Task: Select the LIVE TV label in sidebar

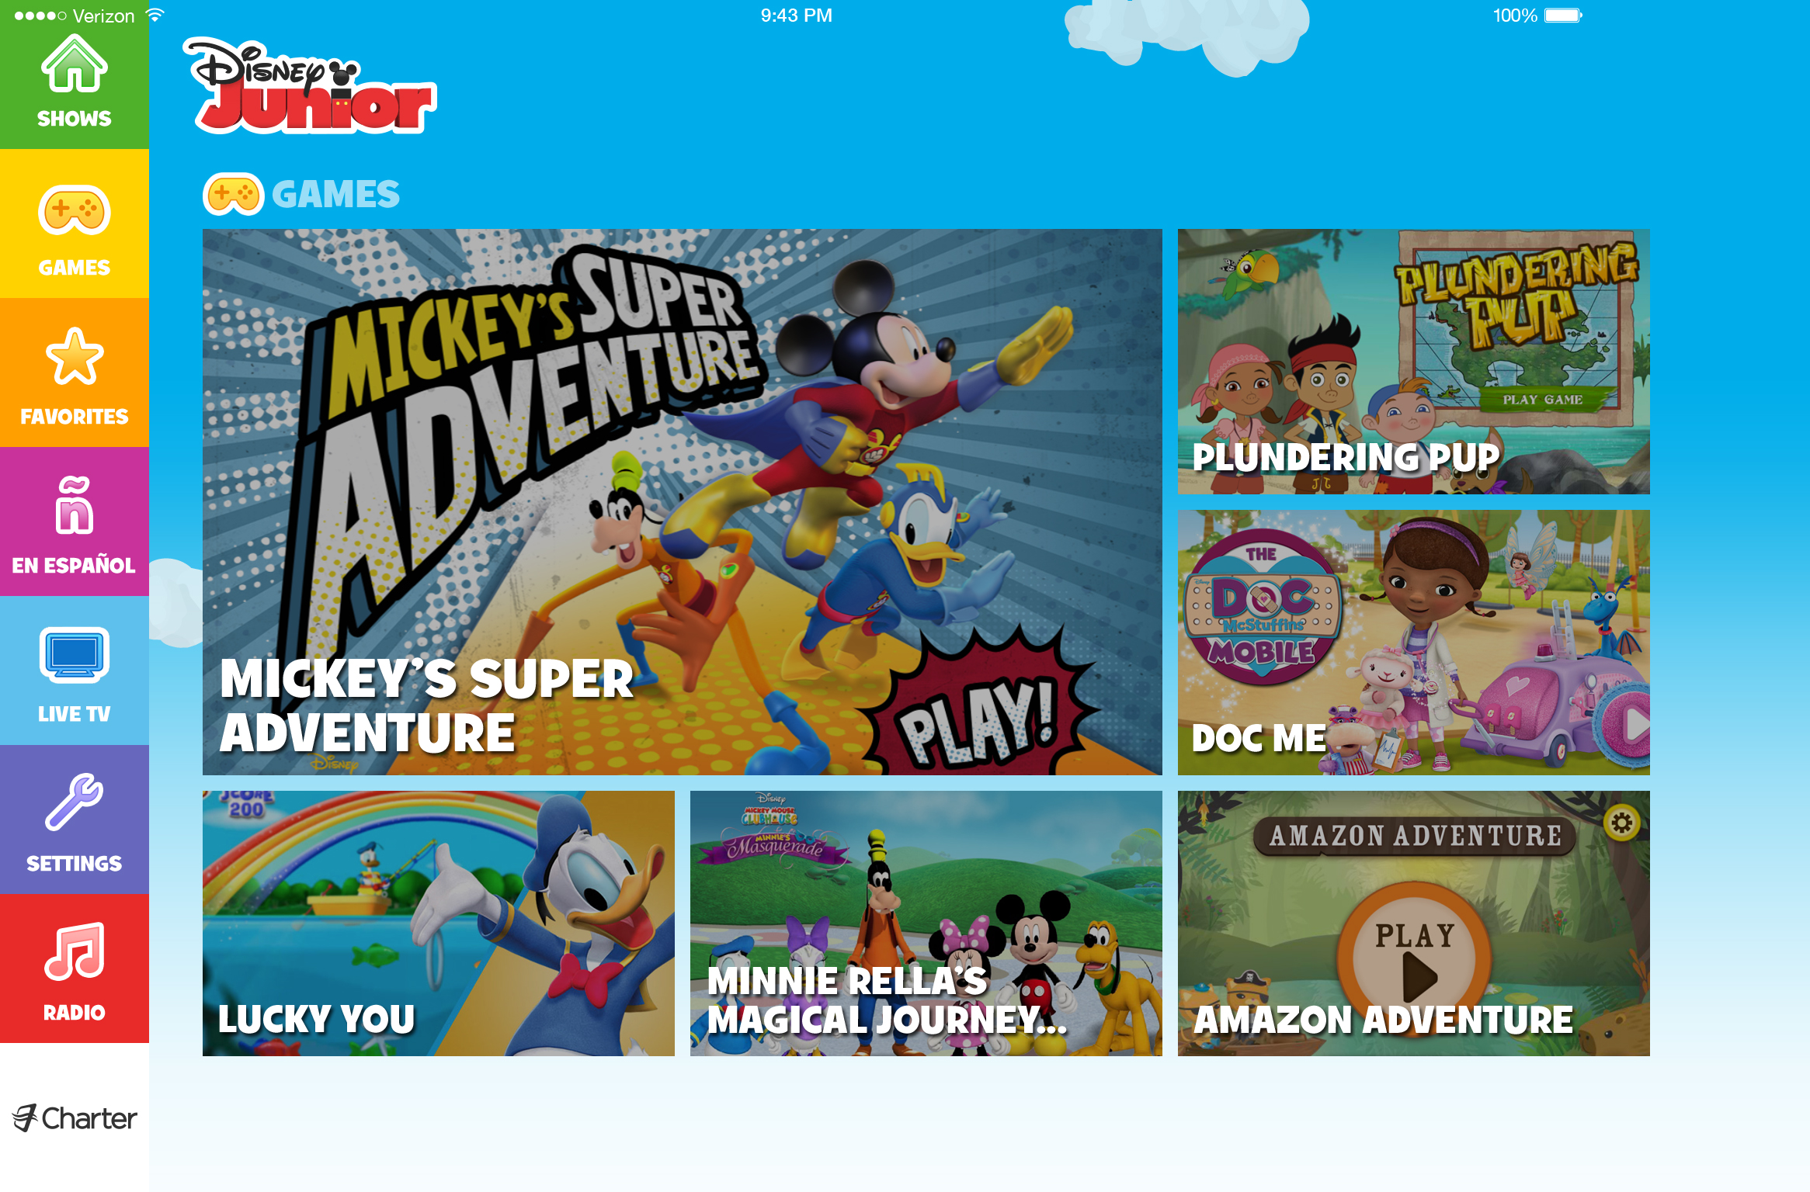Action: pos(75,714)
